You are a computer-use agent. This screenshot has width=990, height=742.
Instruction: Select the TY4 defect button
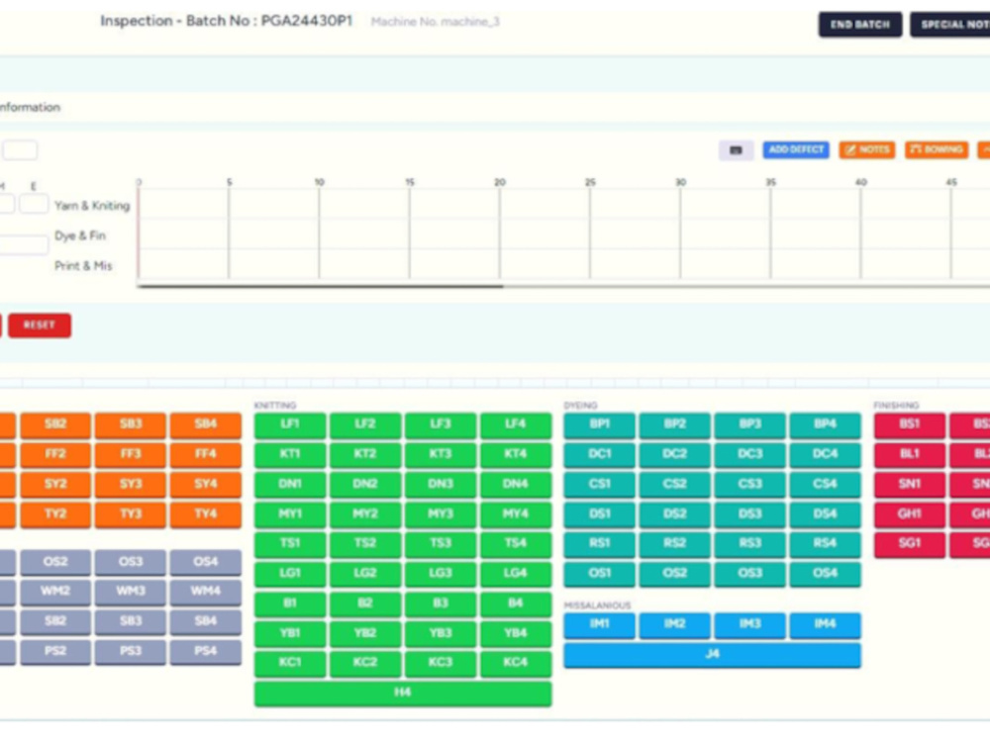[206, 514]
